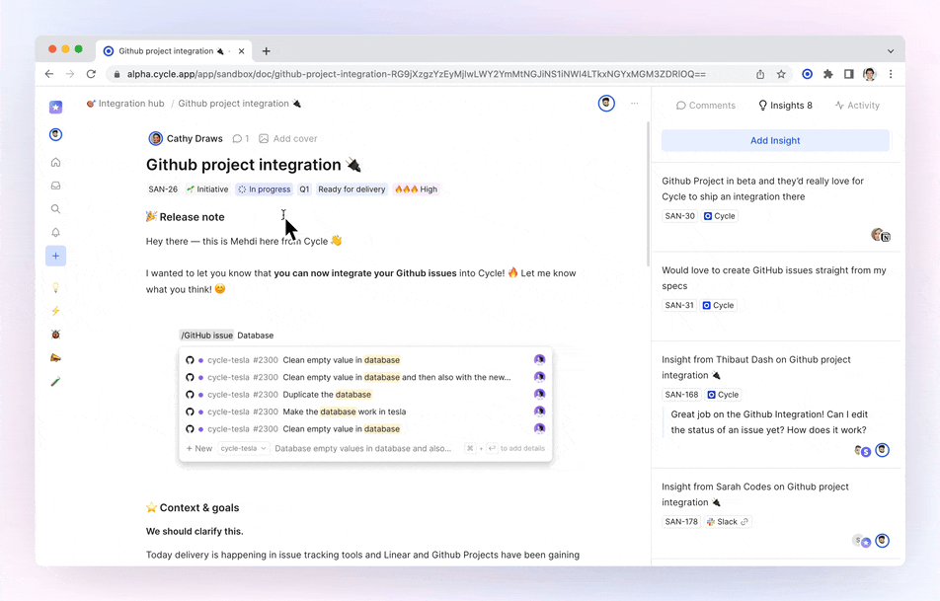940x601 pixels.
Task: Click the collaborator avatar beside more options
Action: (606, 103)
